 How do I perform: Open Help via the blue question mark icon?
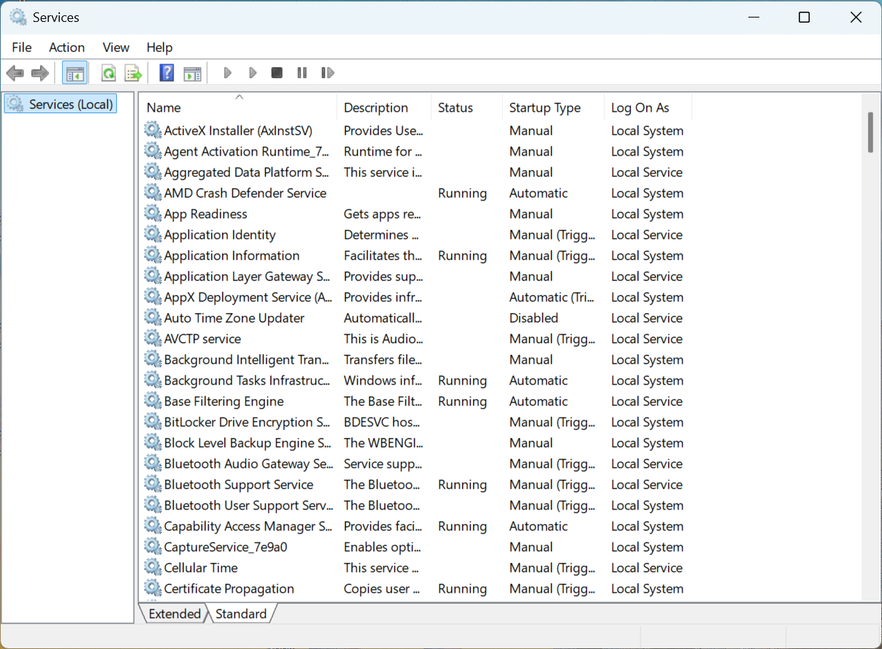[x=166, y=73]
